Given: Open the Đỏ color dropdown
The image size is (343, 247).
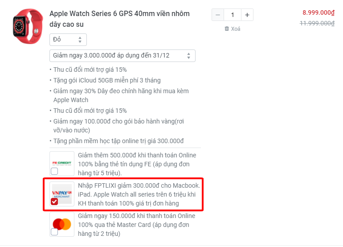Looking at the screenshot, I should point(68,40).
